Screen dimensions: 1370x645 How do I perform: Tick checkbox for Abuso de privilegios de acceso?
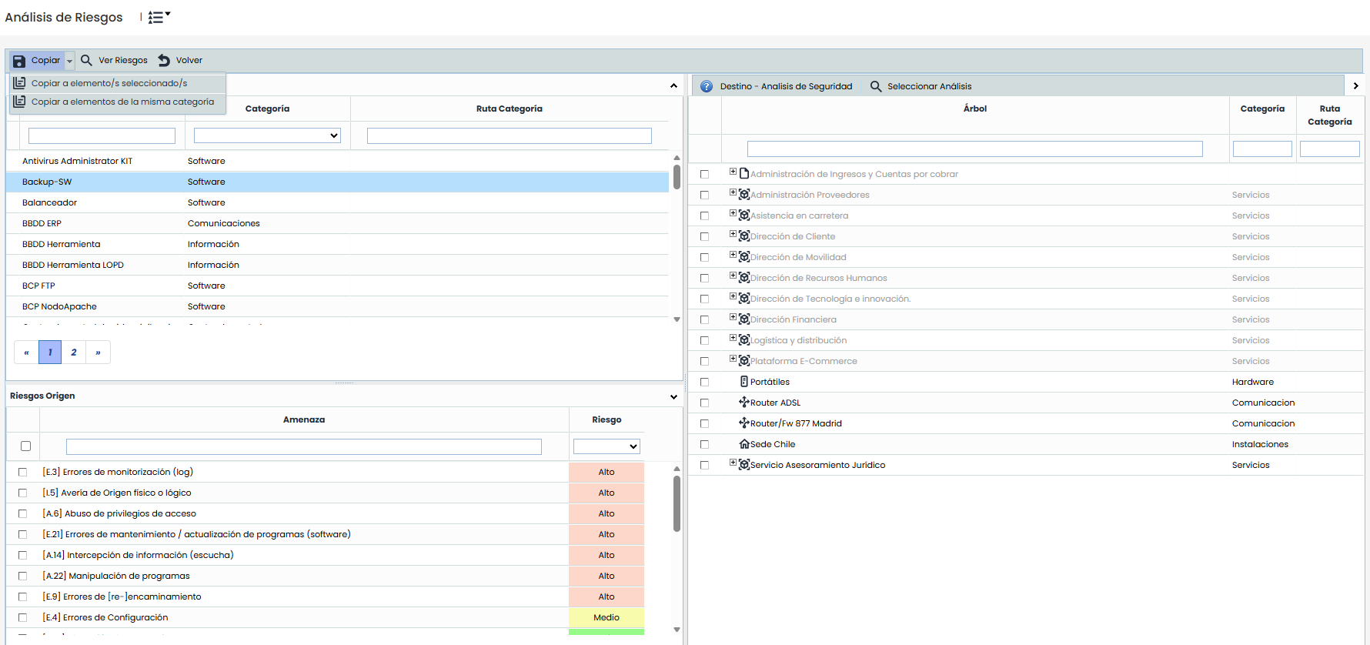pyautogui.click(x=23, y=513)
